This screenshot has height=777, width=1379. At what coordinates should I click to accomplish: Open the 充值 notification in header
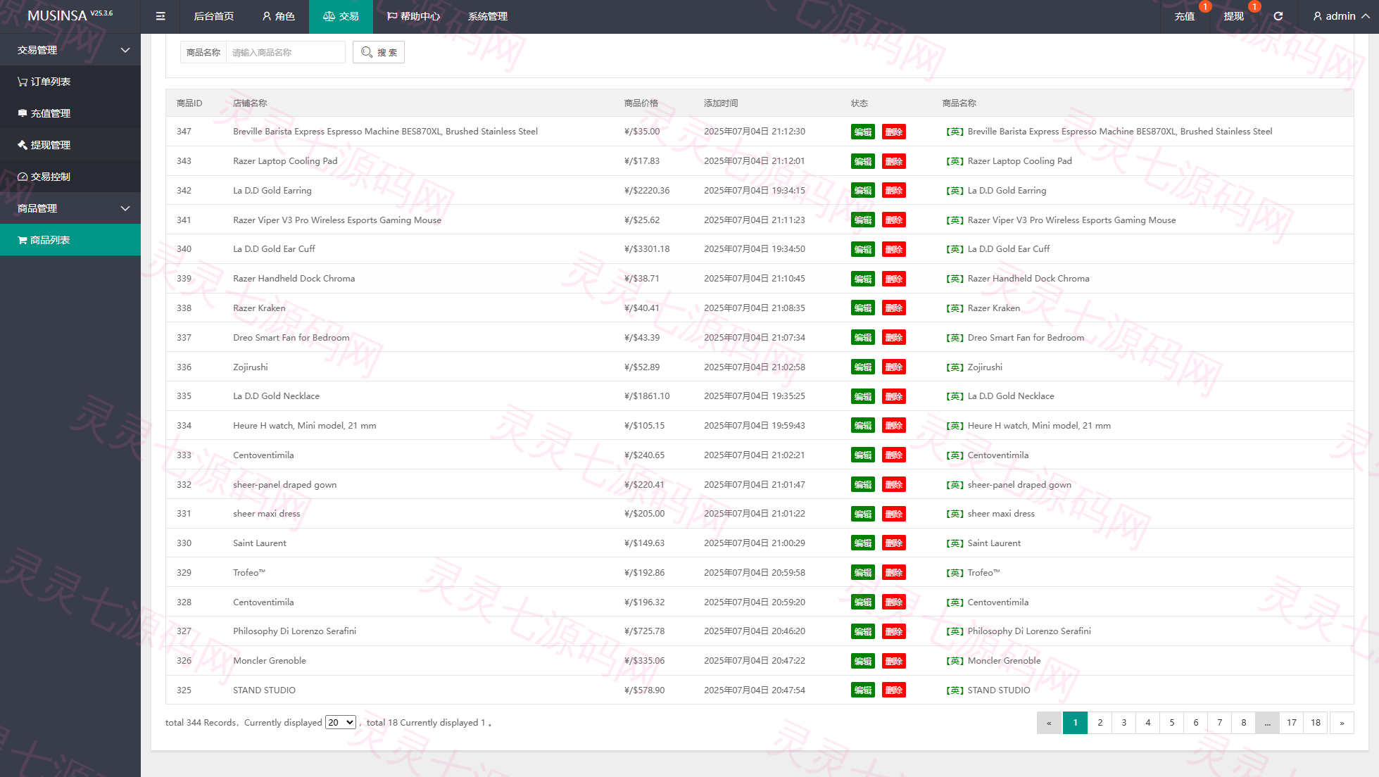(x=1185, y=16)
